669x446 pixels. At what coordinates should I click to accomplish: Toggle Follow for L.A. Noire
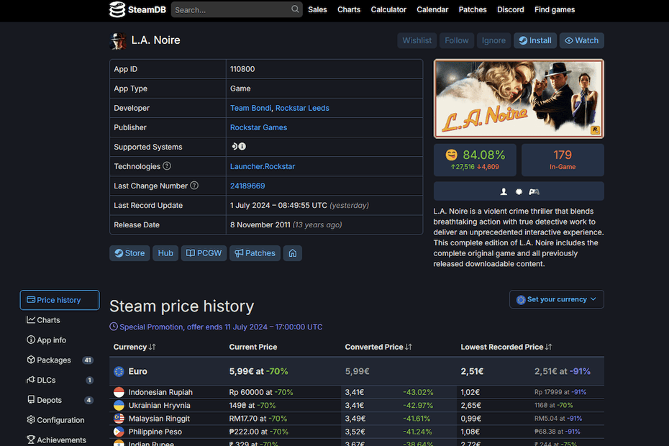pyautogui.click(x=456, y=40)
